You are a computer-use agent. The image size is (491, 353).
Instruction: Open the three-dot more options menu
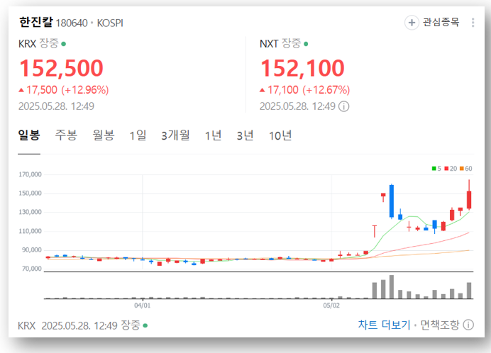coord(473,23)
